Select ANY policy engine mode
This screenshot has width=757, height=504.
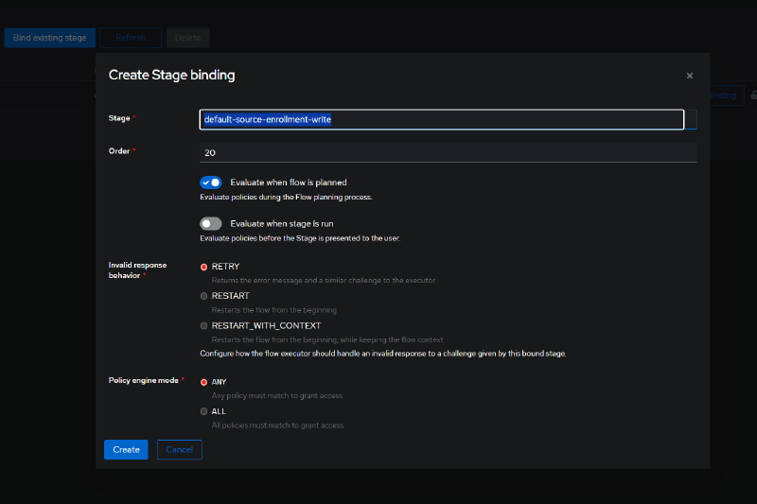tap(203, 382)
